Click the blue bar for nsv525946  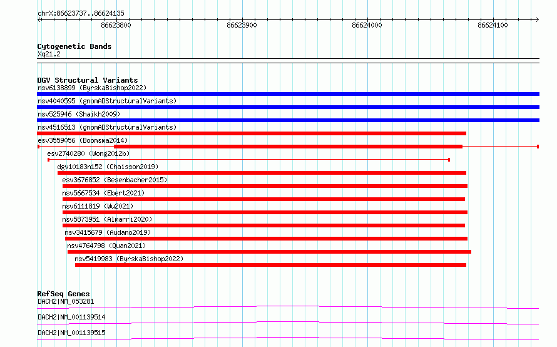[x=288, y=120]
